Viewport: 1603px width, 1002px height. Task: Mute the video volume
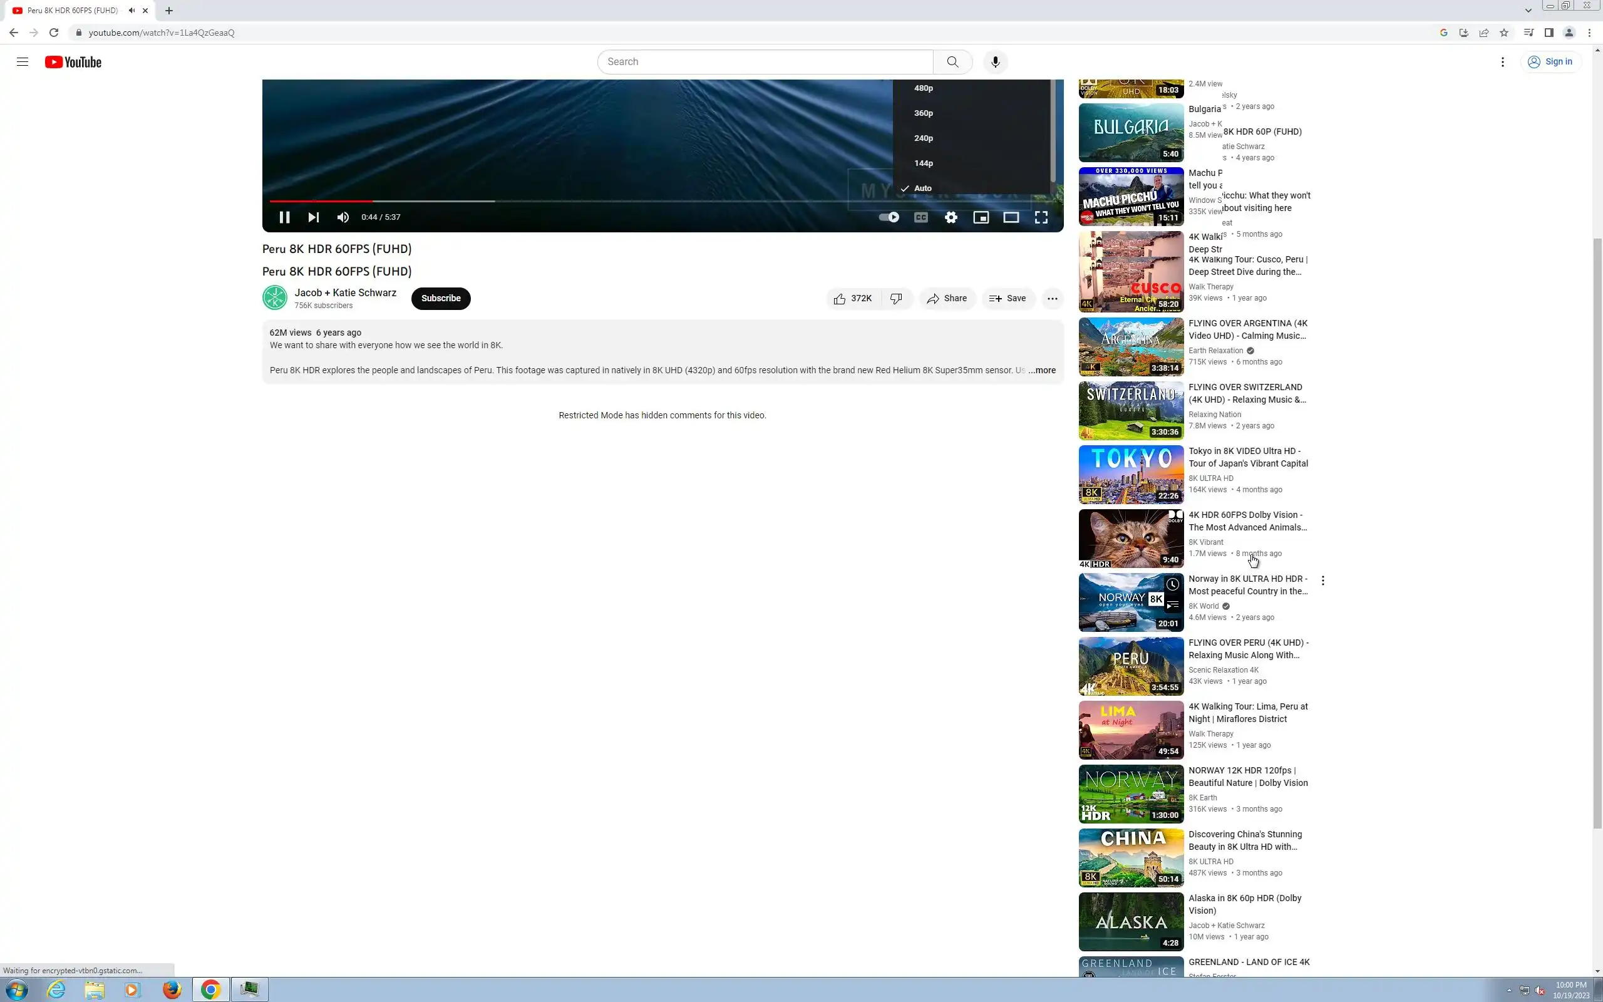pos(343,217)
